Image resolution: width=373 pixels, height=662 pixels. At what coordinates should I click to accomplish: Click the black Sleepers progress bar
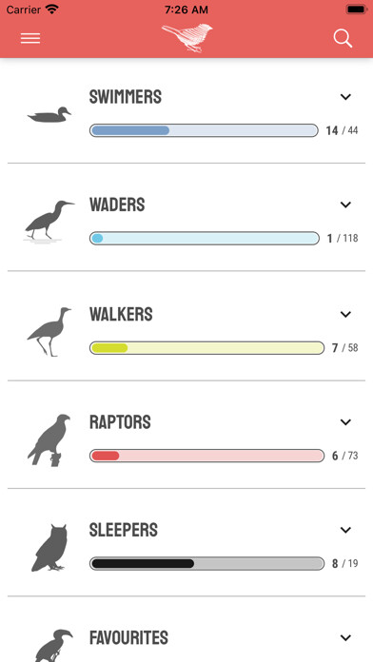coord(207,563)
